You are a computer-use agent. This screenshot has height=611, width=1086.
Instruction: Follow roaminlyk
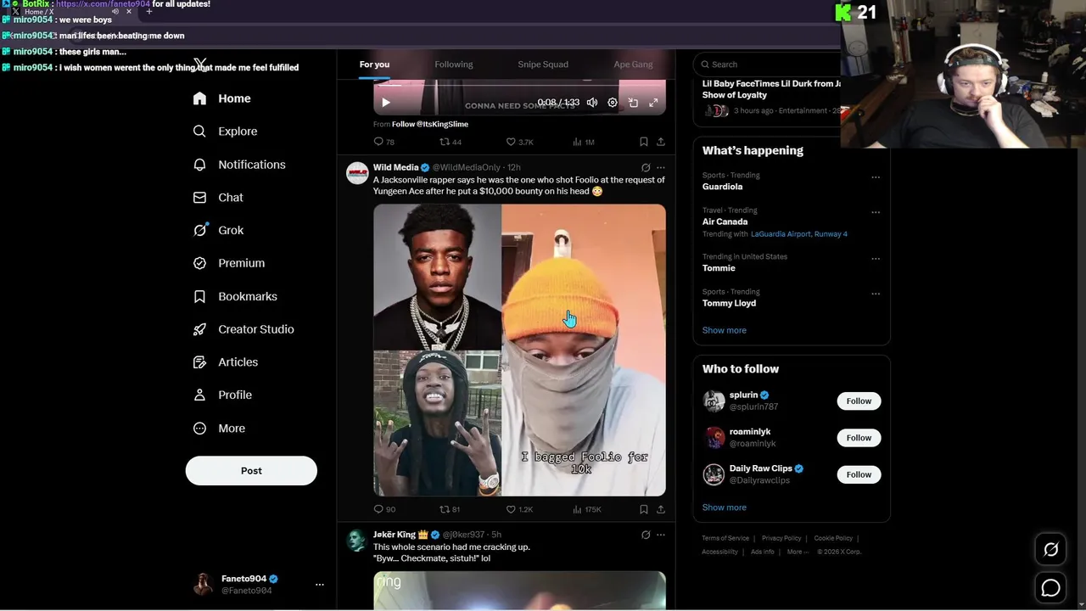pos(859,438)
